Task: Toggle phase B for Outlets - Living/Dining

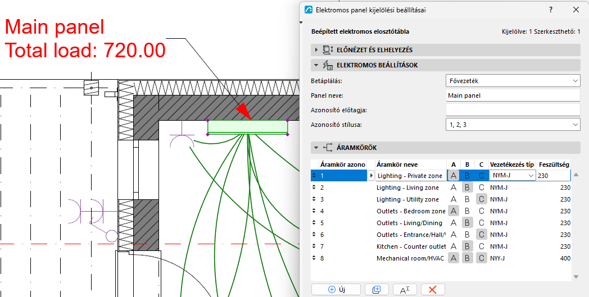Action: click(x=467, y=223)
